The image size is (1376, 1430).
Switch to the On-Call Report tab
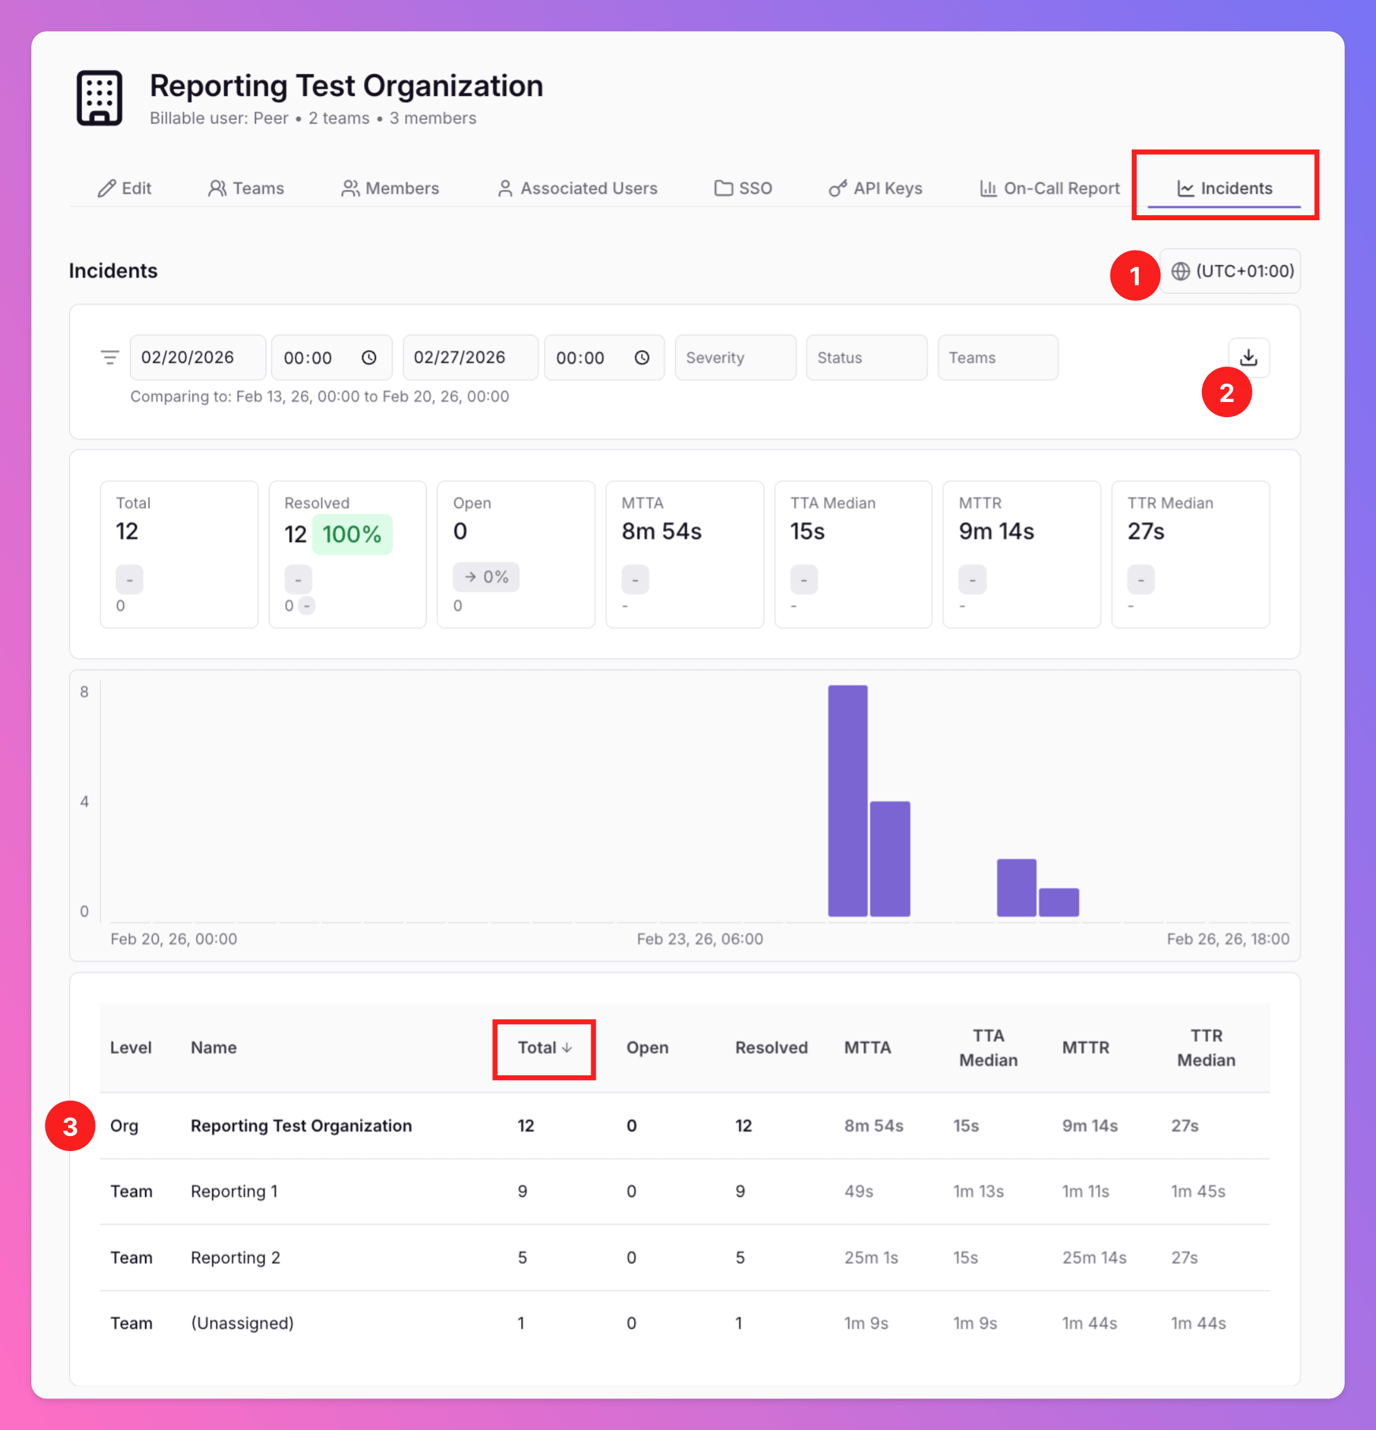(x=1049, y=188)
